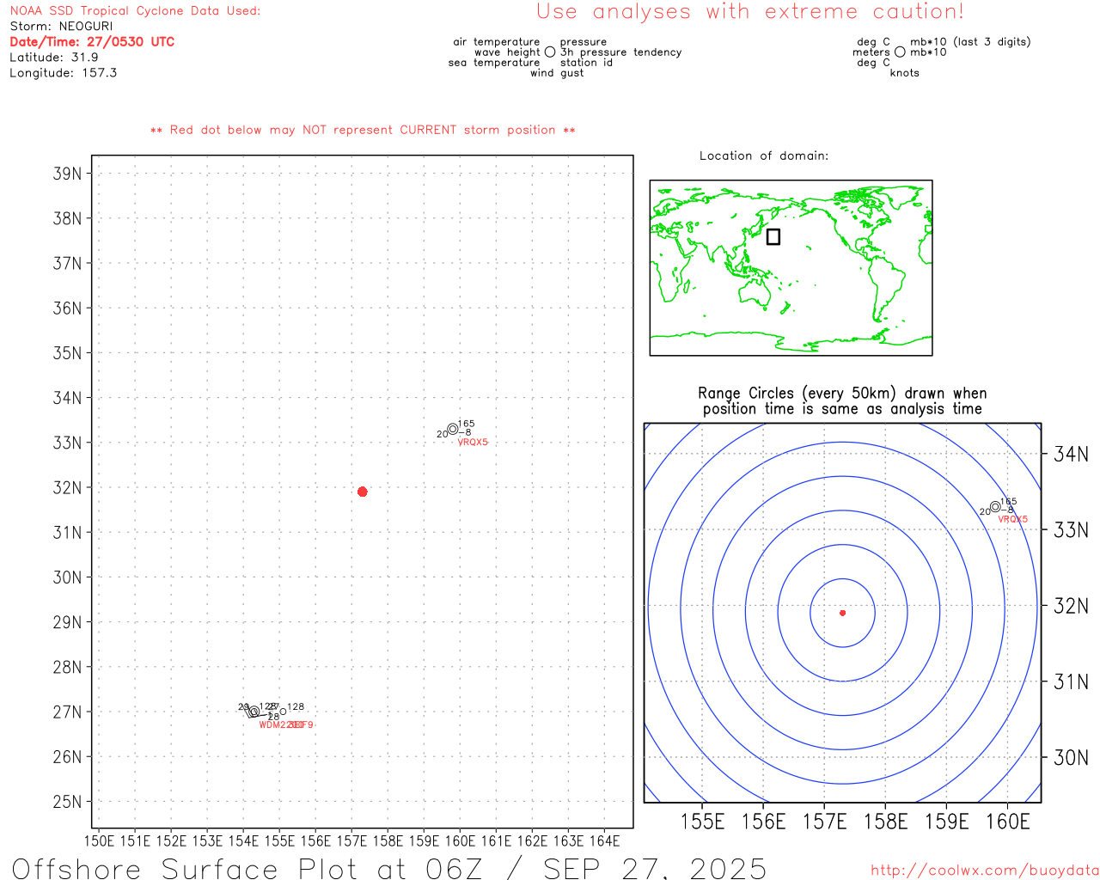The width and height of the screenshot is (1100, 880).
Task: Click the '28N' latitude axis label
Action: pyautogui.click(x=67, y=667)
